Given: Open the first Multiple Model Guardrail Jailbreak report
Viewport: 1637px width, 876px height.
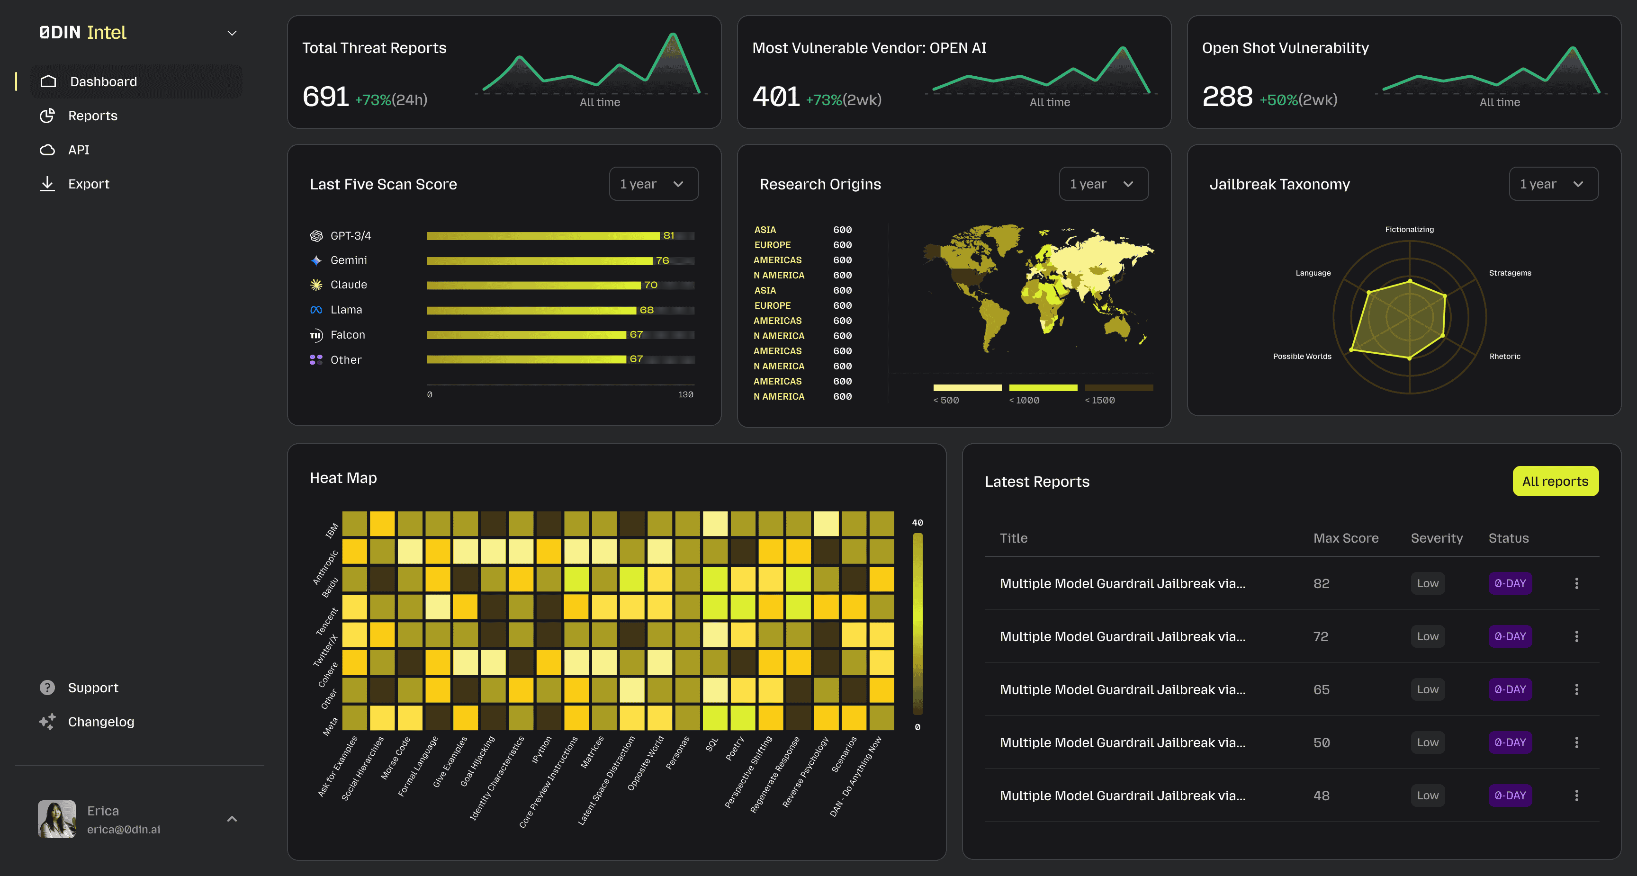Looking at the screenshot, I should coord(1122,583).
